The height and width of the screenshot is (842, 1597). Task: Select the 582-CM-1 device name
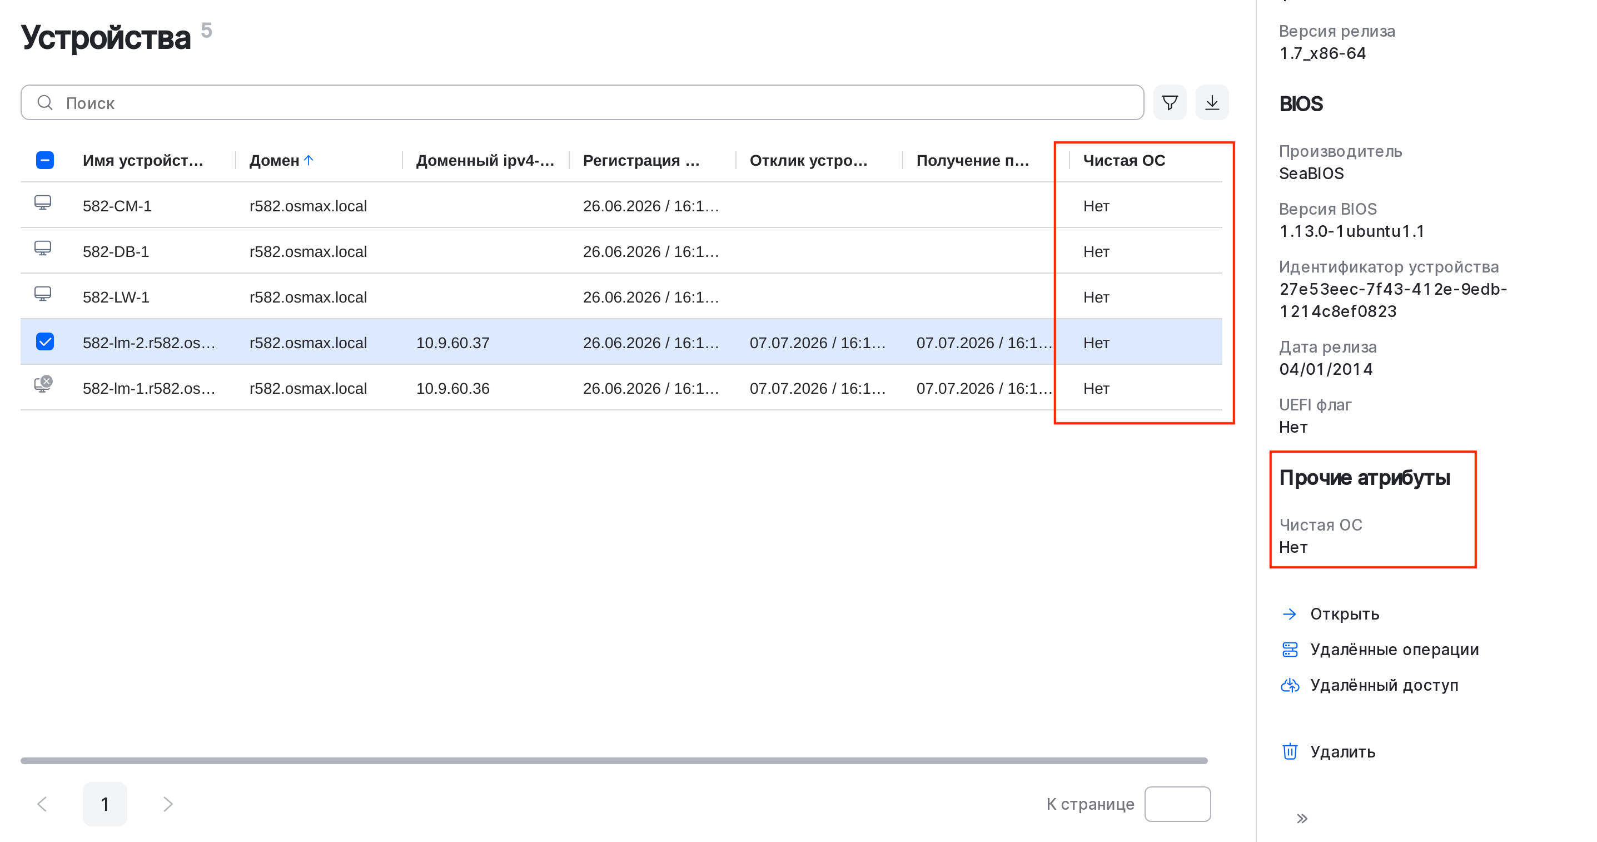click(x=117, y=206)
